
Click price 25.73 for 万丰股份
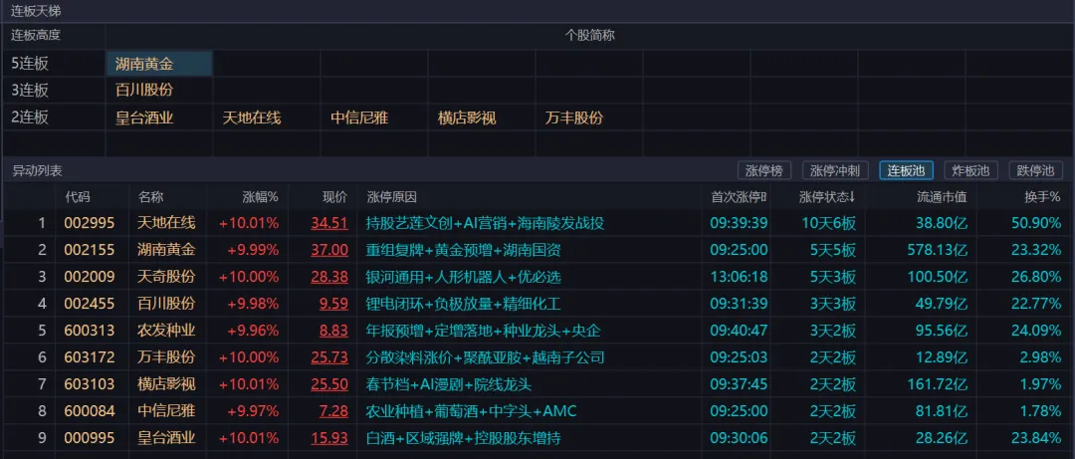[329, 356]
